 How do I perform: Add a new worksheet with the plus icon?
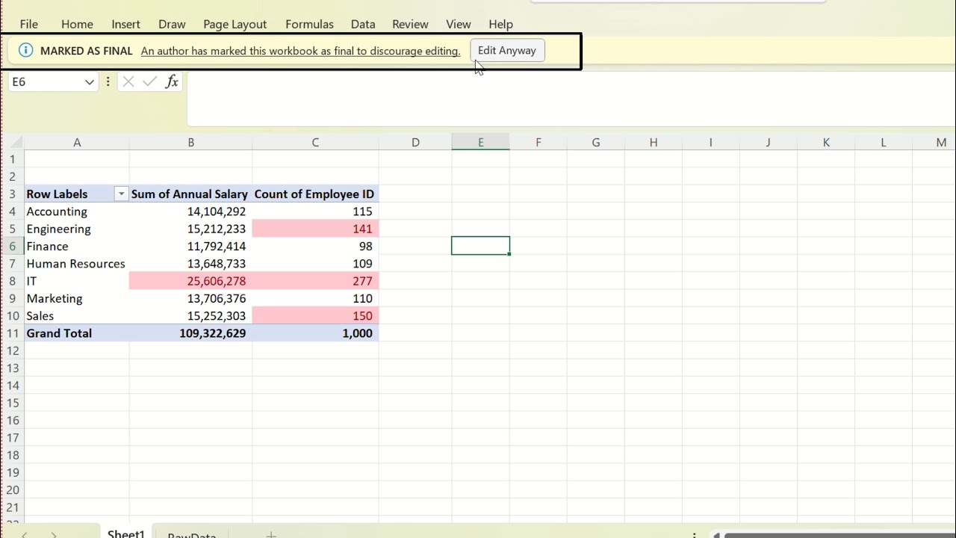coord(271,534)
